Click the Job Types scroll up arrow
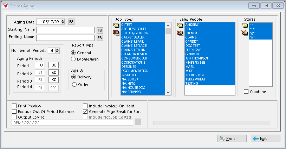The height and width of the screenshot is (149, 286). click(x=168, y=26)
